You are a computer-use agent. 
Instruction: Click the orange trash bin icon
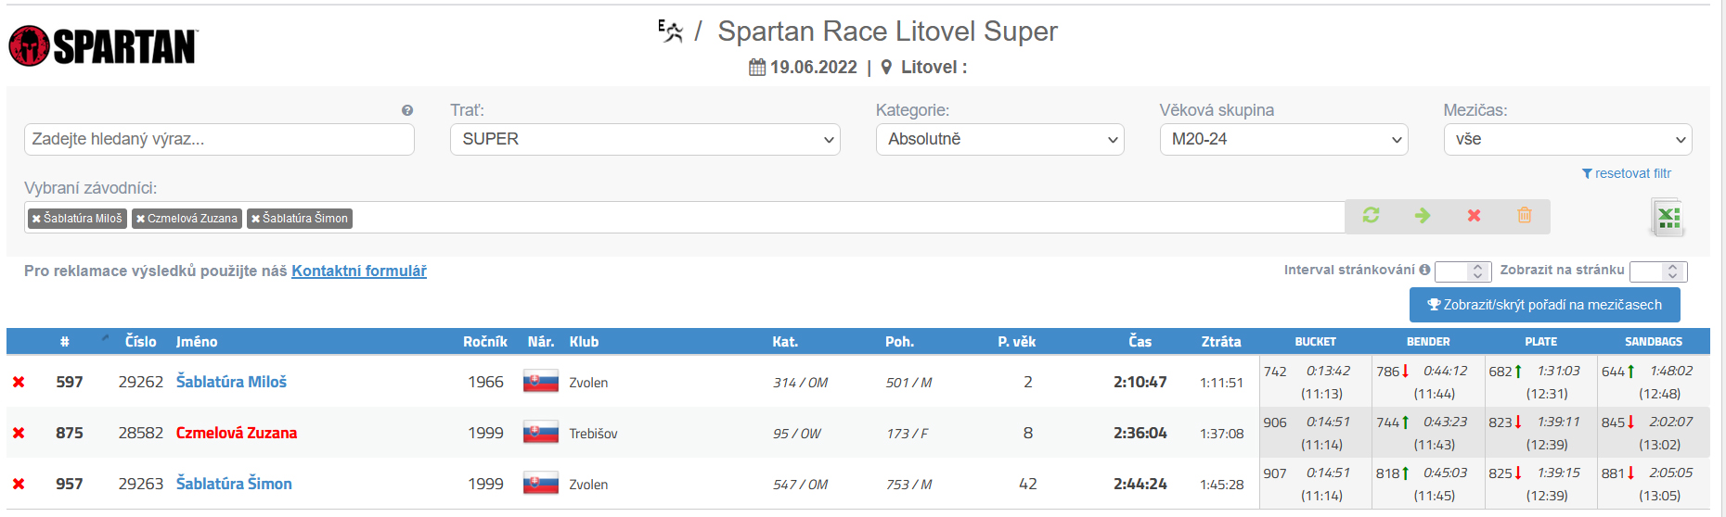1525,215
